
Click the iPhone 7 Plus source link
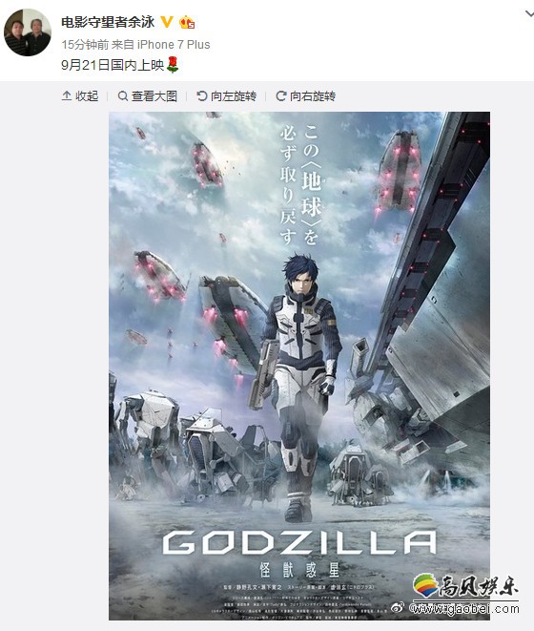pos(174,44)
